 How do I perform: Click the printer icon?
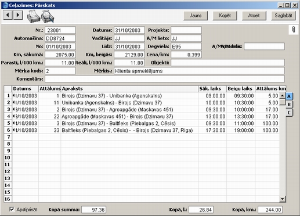click(x=33, y=17)
